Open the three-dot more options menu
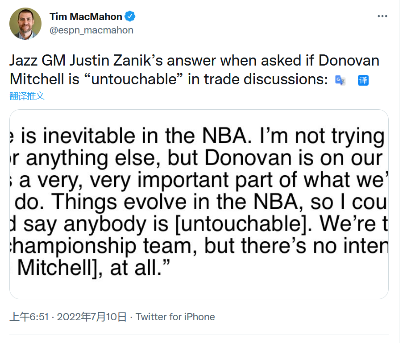This screenshot has width=407, height=343. pos(382,16)
